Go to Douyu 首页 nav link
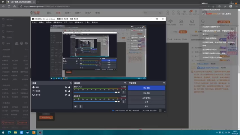240x135 pixels. pyautogui.click(x=49, y=13)
